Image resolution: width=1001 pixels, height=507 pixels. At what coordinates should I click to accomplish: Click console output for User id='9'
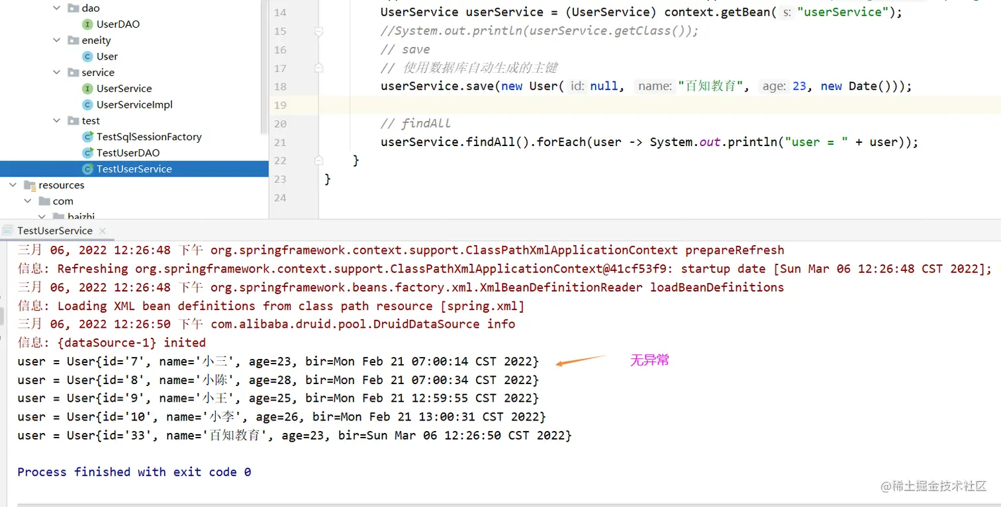point(278,399)
